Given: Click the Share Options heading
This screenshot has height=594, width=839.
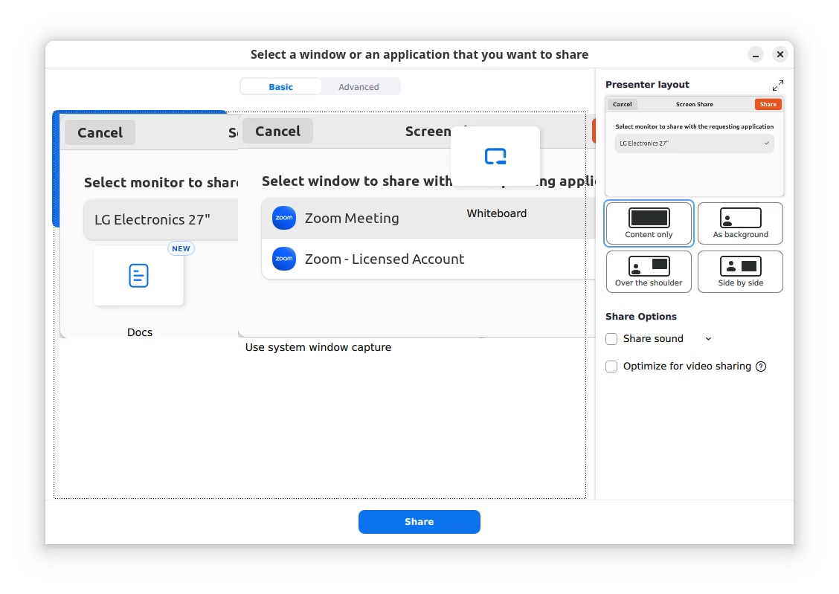Looking at the screenshot, I should tap(641, 317).
